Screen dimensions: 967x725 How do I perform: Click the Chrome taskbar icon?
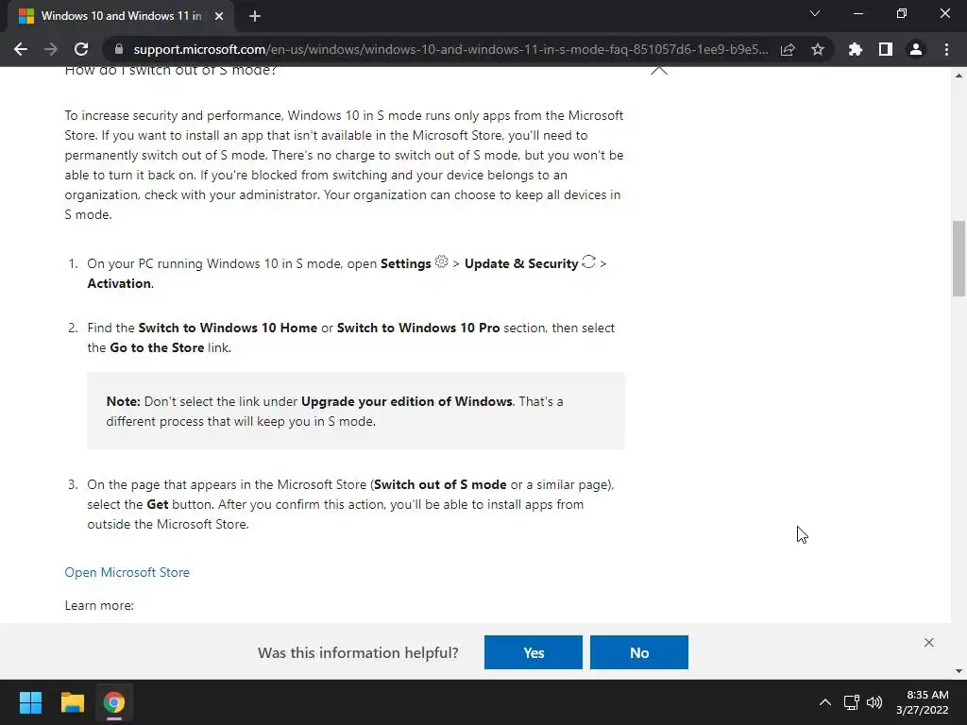[114, 702]
